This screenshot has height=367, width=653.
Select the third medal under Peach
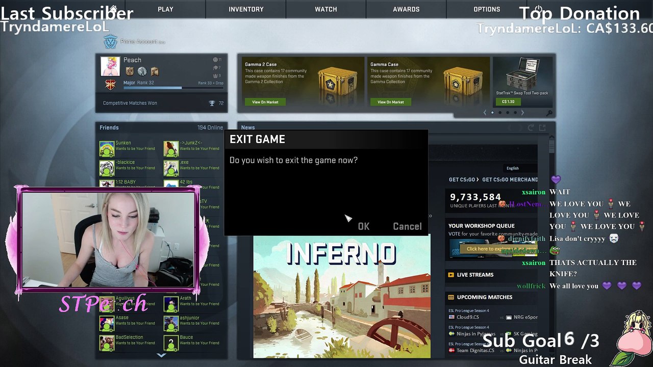coord(155,71)
